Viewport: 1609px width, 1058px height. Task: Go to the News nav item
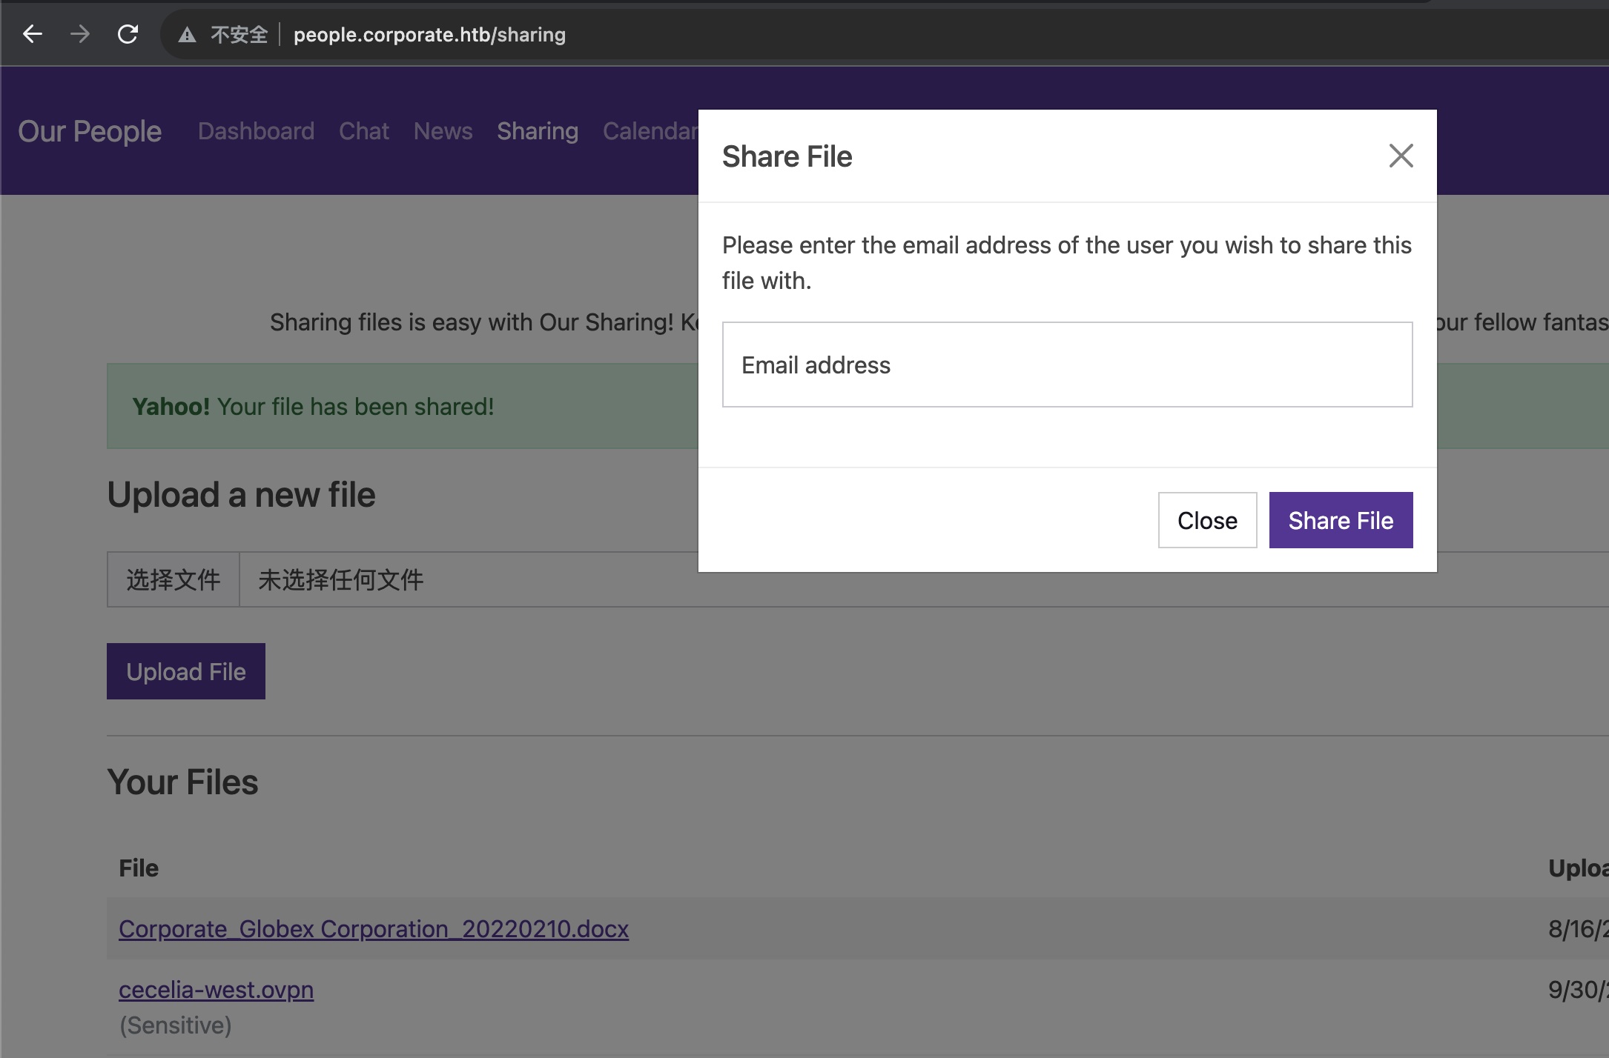[x=443, y=131]
